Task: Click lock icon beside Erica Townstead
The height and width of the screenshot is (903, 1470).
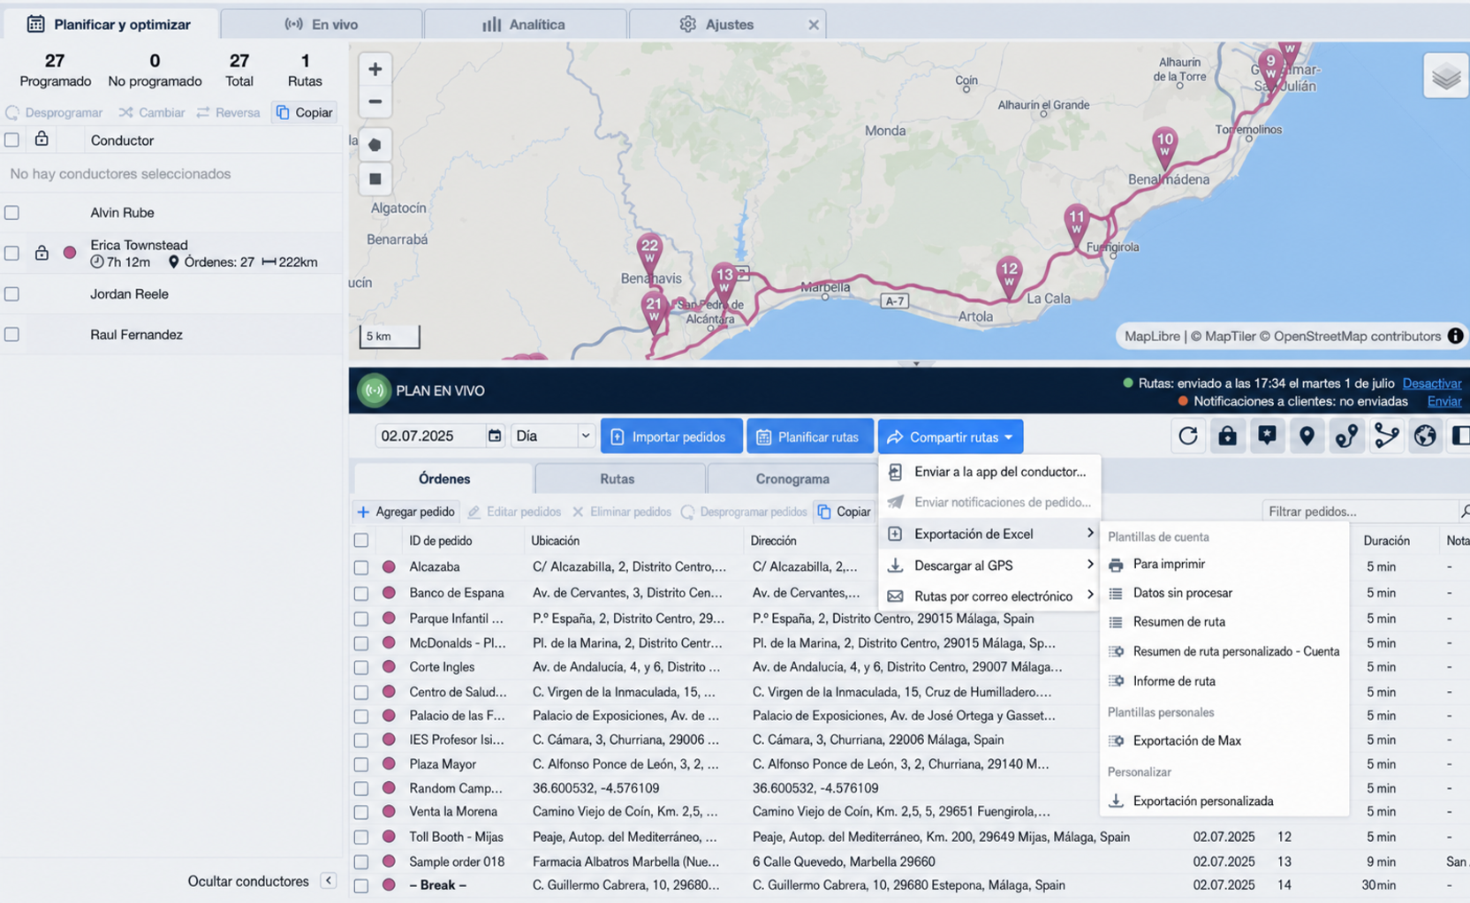Action: (x=42, y=253)
